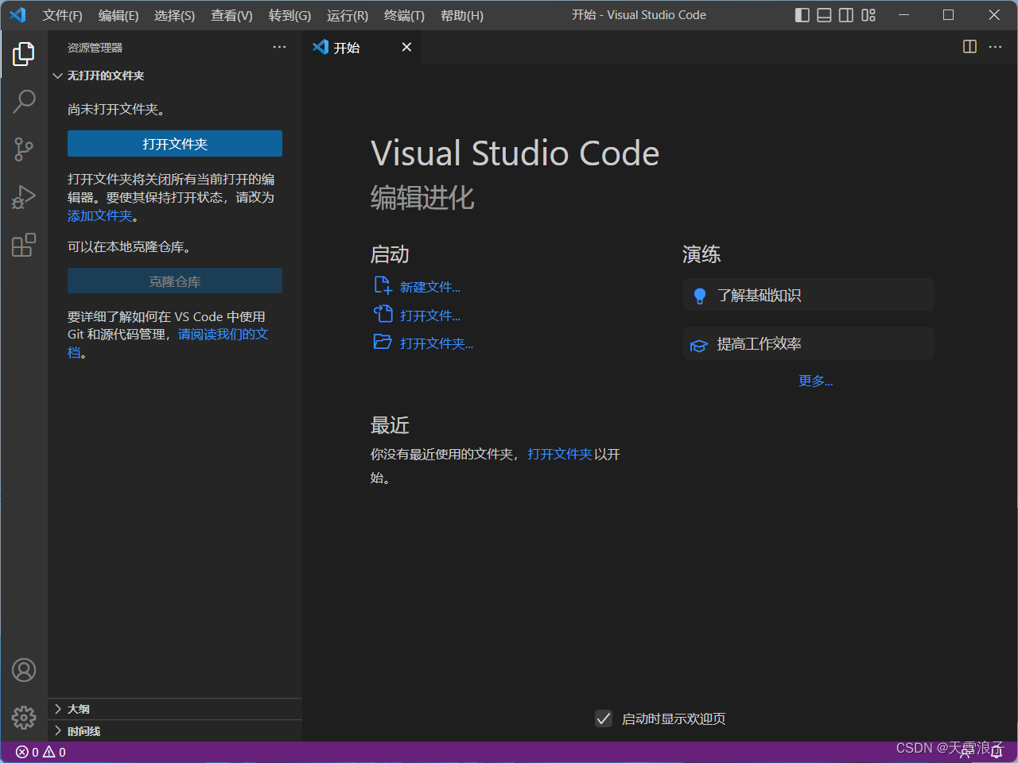This screenshot has height=763, width=1018.
Task: Click the open folder icon under 启动
Action: [383, 342]
